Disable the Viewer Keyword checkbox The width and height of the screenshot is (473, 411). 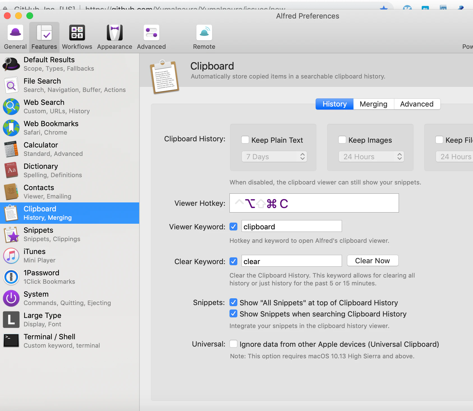tap(233, 227)
